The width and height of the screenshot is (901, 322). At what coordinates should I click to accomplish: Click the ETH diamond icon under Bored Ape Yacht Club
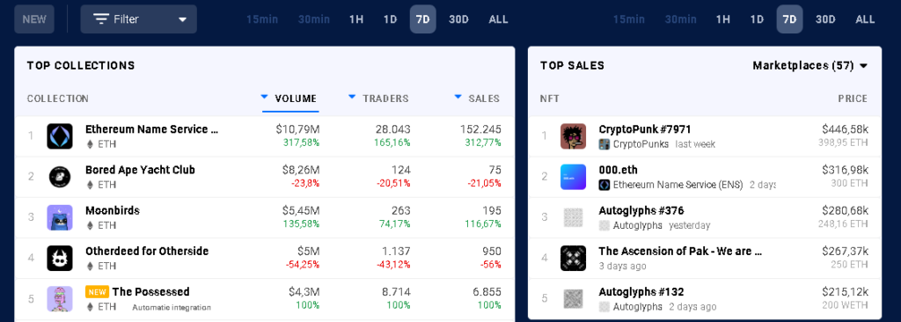(90, 185)
